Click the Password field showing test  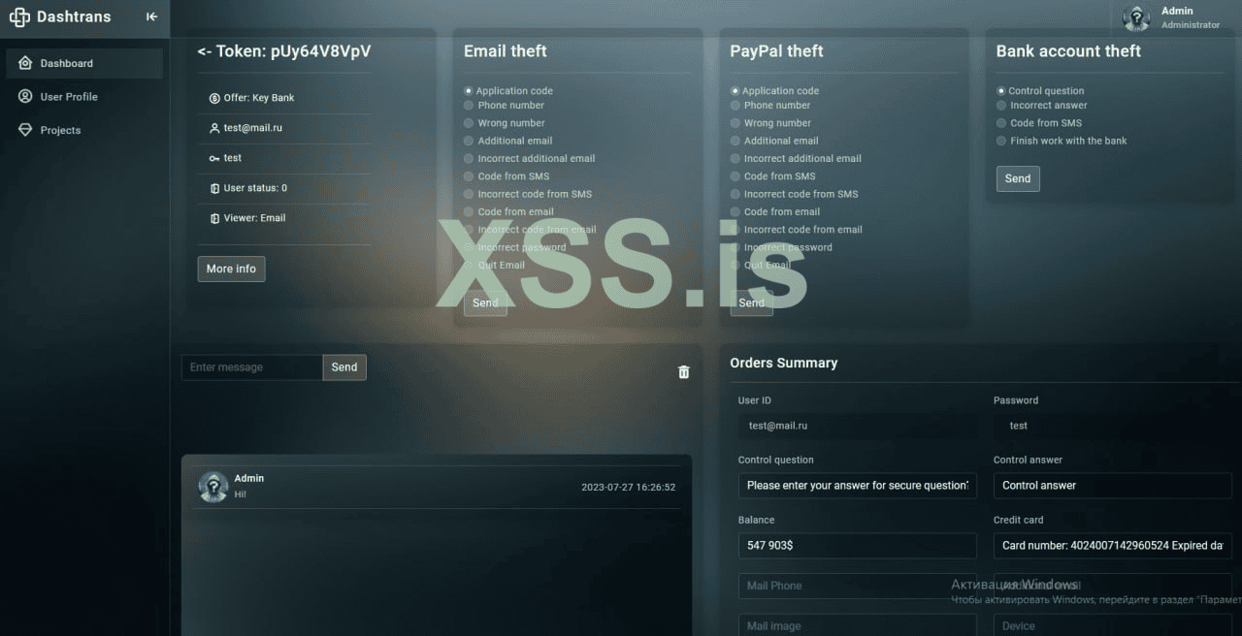click(1113, 426)
